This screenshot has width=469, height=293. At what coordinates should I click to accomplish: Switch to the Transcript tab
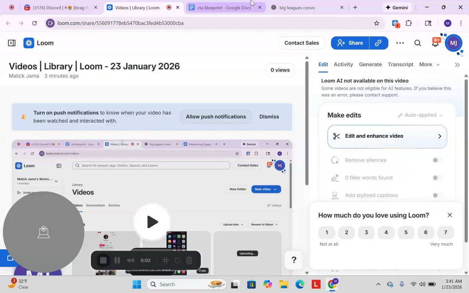pos(400,64)
